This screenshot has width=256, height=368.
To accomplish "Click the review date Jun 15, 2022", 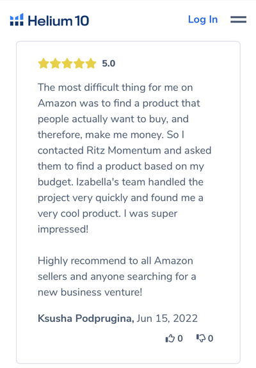I will (x=167, y=319).
